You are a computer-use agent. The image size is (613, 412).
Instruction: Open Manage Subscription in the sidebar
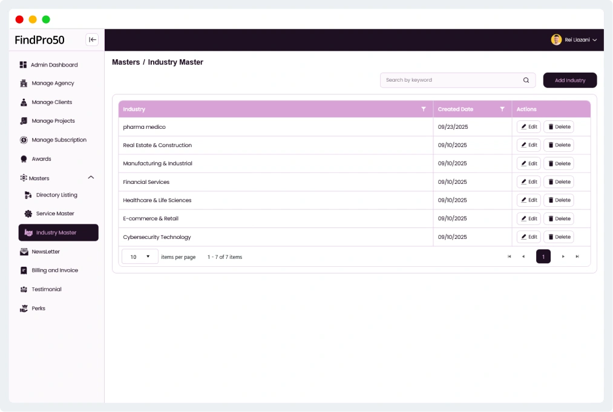click(59, 140)
